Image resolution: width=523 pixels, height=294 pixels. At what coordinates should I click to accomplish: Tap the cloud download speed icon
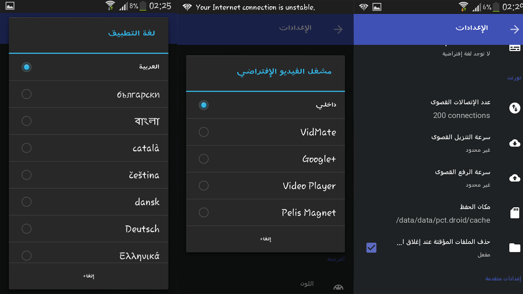pyautogui.click(x=515, y=143)
